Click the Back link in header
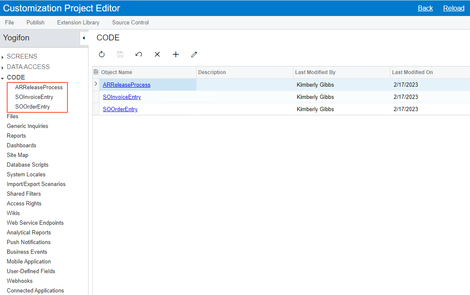The height and width of the screenshot is (295, 470). coord(425,8)
